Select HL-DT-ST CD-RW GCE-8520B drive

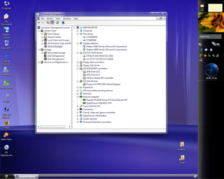tap(100, 59)
